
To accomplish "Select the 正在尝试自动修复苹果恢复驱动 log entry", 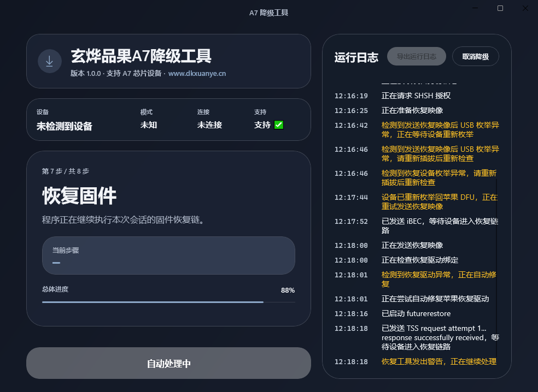I will (435, 299).
